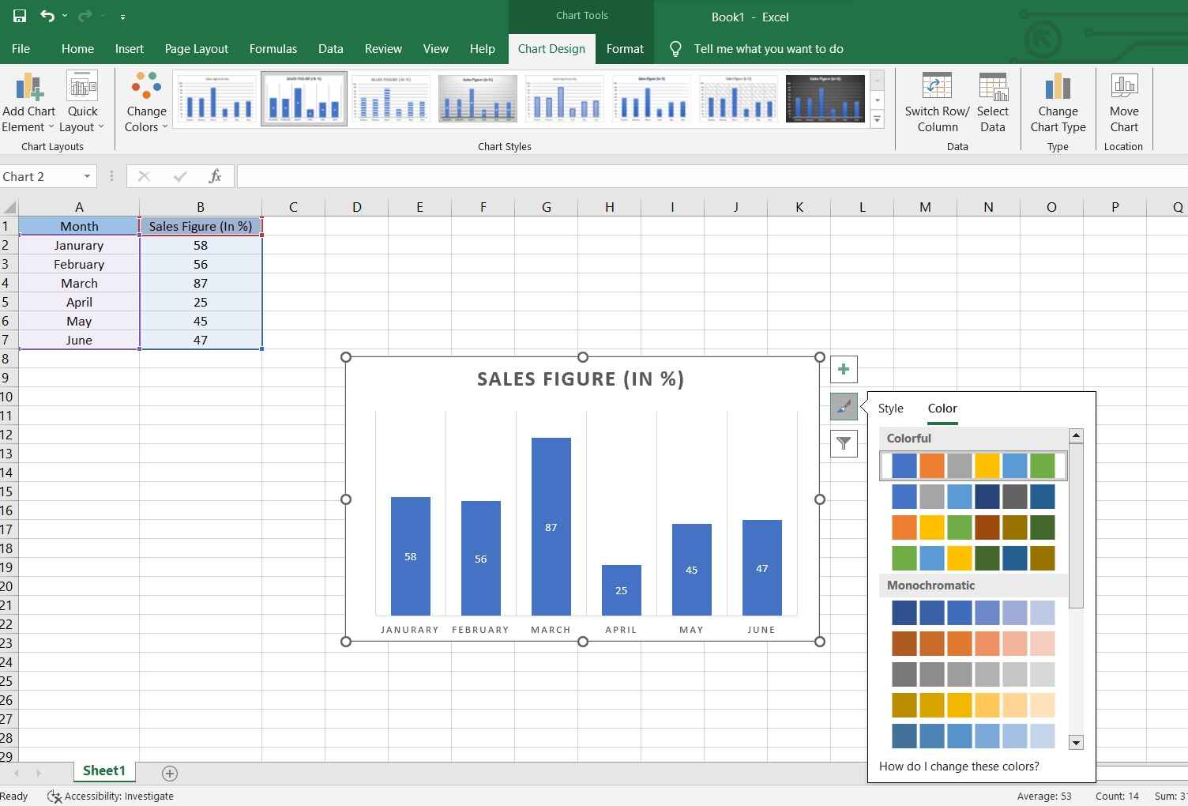This screenshot has height=806, width=1188.
Task: Select the Sheet1 worksheet tab
Action: tap(104, 770)
